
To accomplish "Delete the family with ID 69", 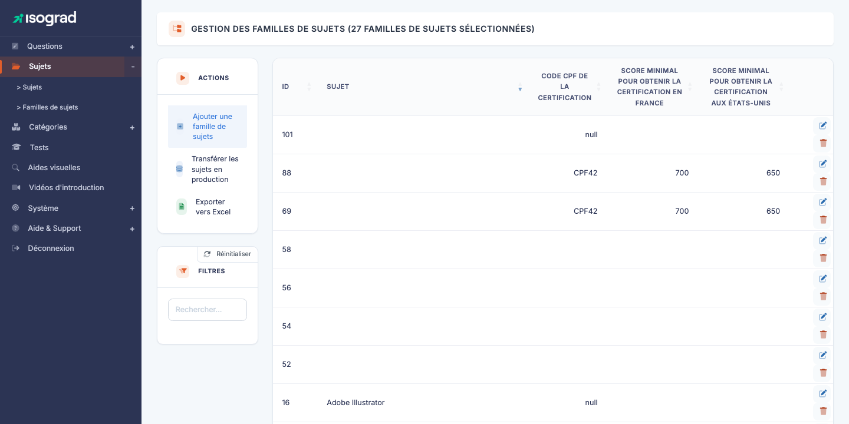I will [823, 220].
